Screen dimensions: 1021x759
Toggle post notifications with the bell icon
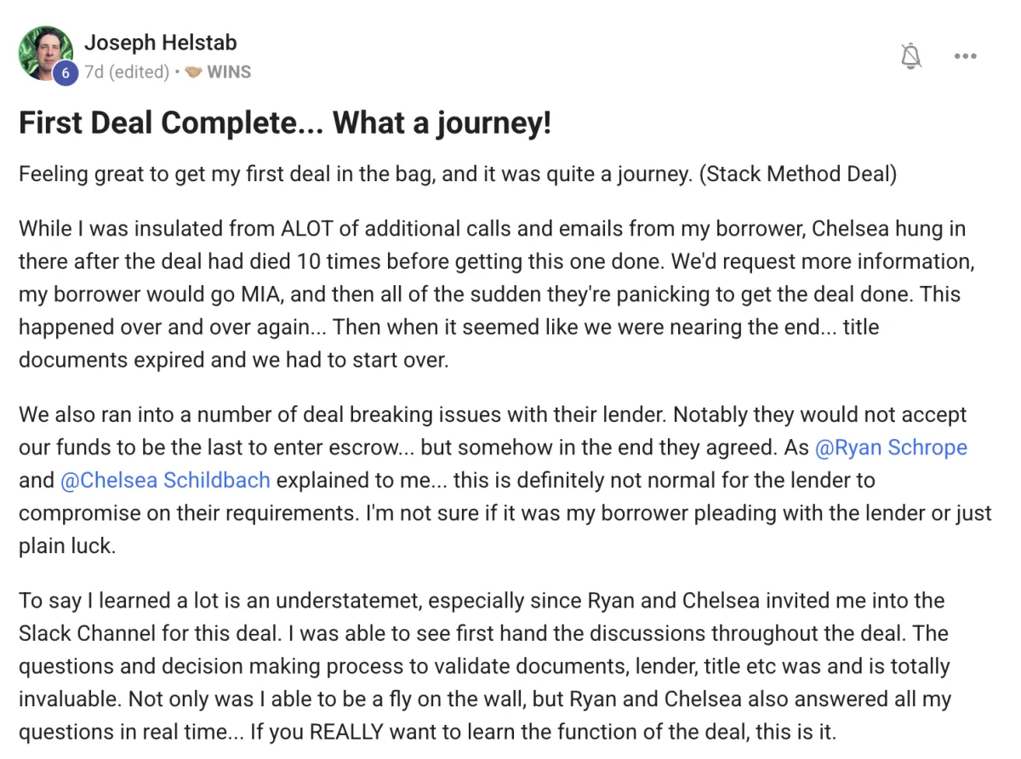tap(911, 56)
